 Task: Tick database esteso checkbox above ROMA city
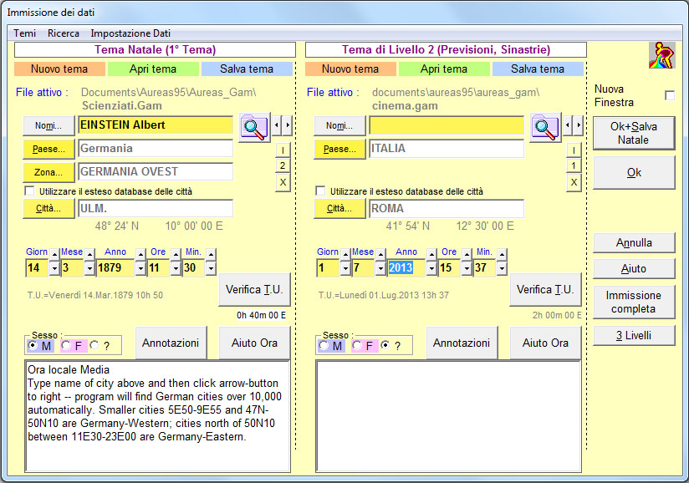[x=321, y=191]
